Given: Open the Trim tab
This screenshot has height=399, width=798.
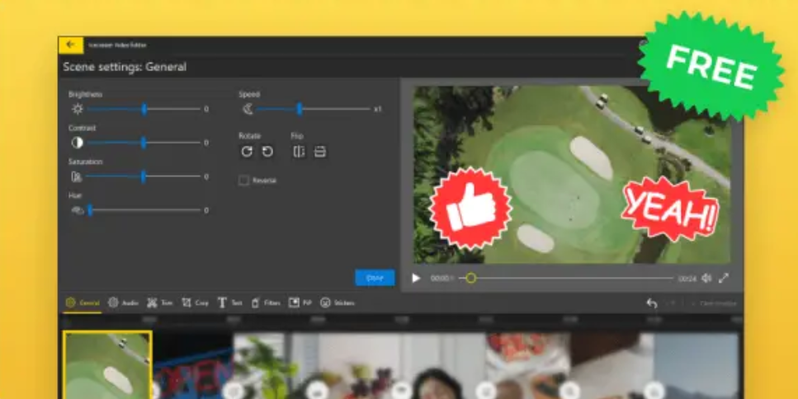Looking at the screenshot, I should pos(160,303).
